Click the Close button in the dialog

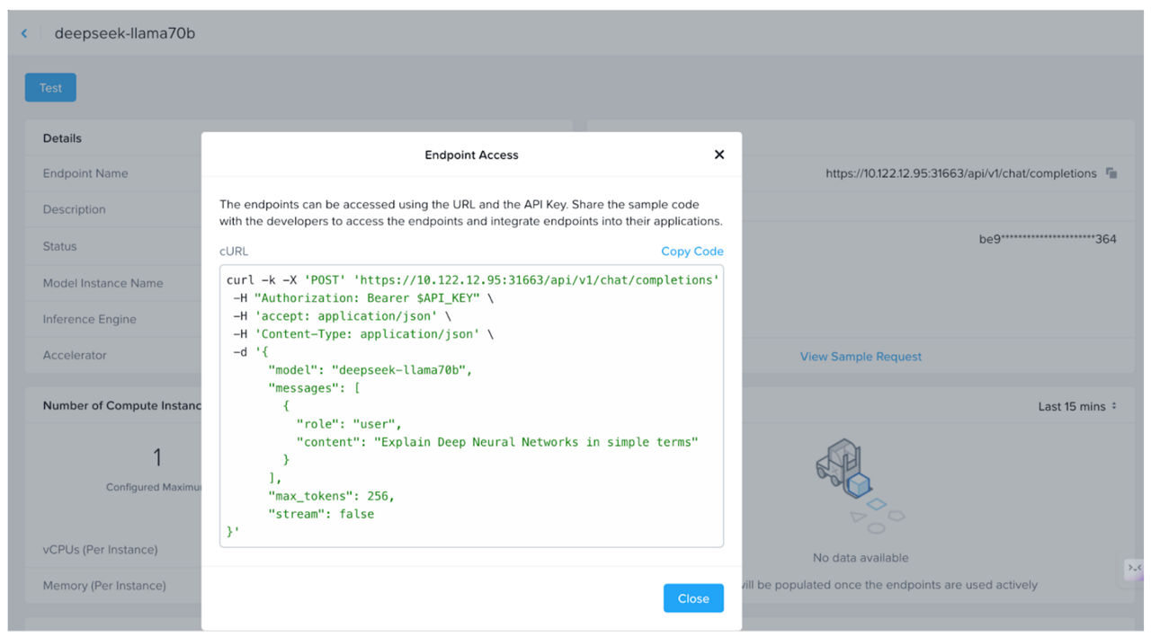[x=692, y=597]
